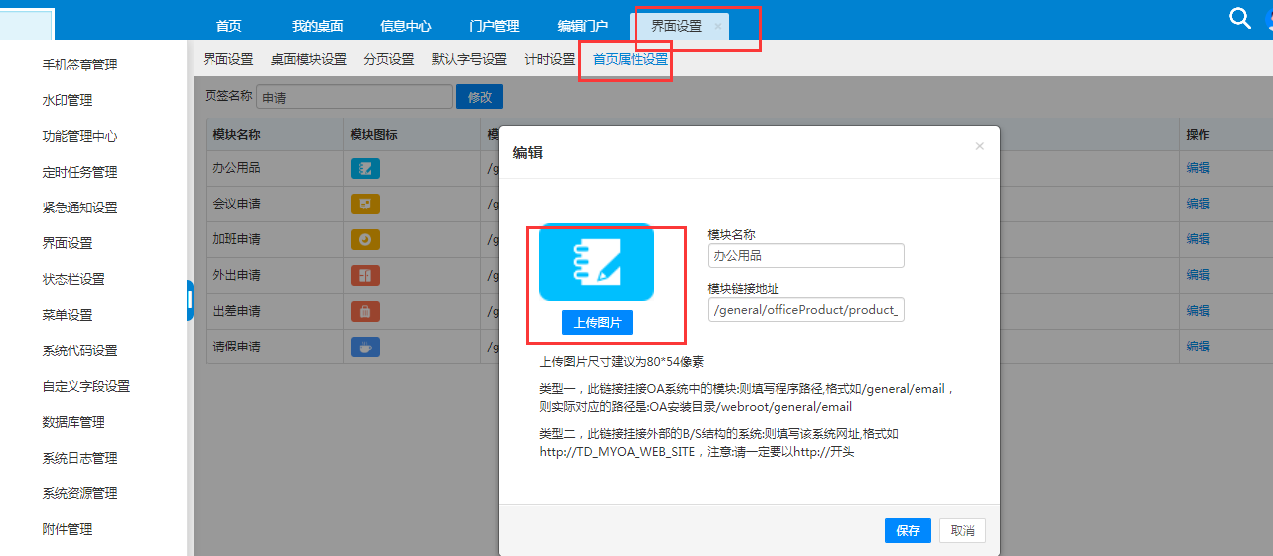
Task: Click the 出差申请 luggage module icon
Action: (x=364, y=311)
